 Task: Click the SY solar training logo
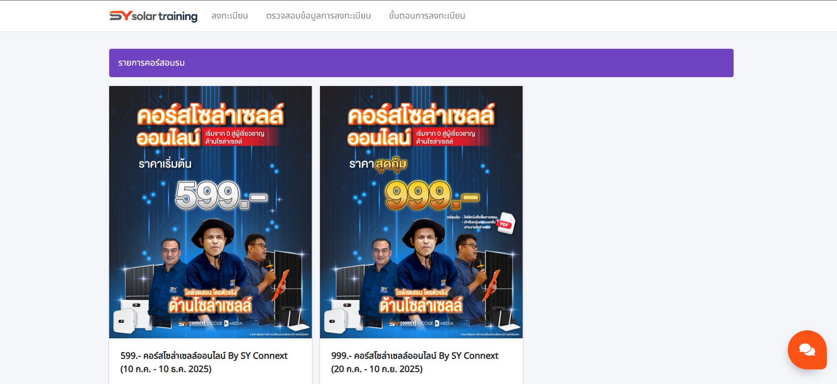click(153, 16)
